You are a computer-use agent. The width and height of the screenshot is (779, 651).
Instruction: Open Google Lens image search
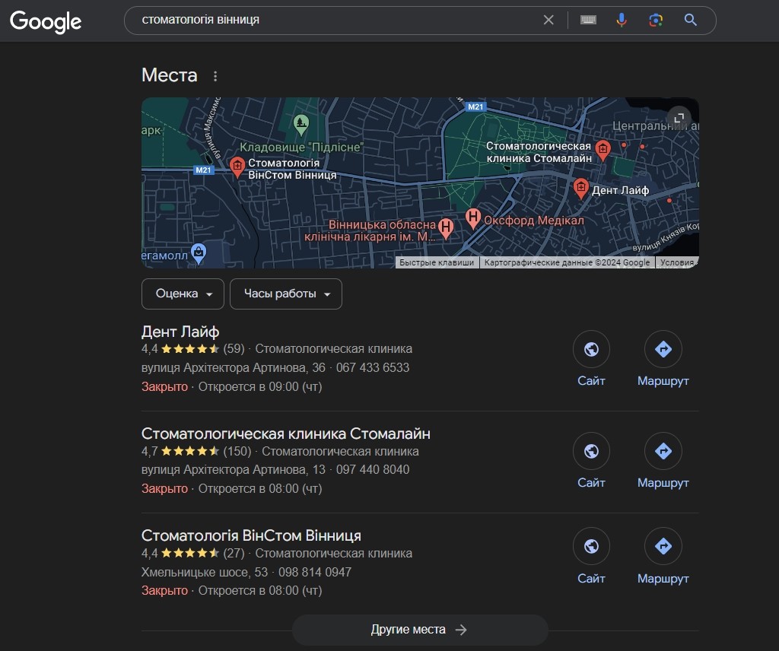656,20
